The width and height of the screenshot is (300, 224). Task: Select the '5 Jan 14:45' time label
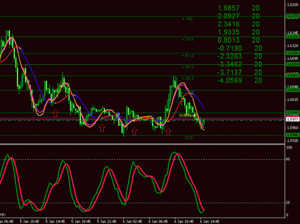pyautogui.click(x=55, y=222)
